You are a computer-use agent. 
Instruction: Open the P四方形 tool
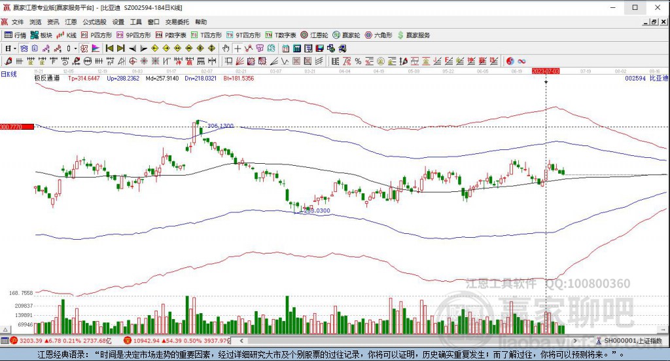tap(97, 35)
